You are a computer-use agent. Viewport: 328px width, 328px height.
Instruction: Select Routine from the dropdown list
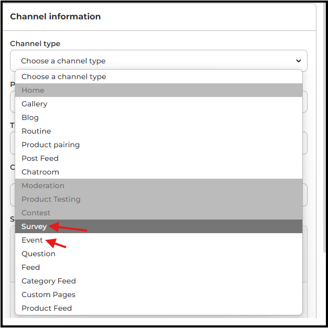tap(159, 131)
